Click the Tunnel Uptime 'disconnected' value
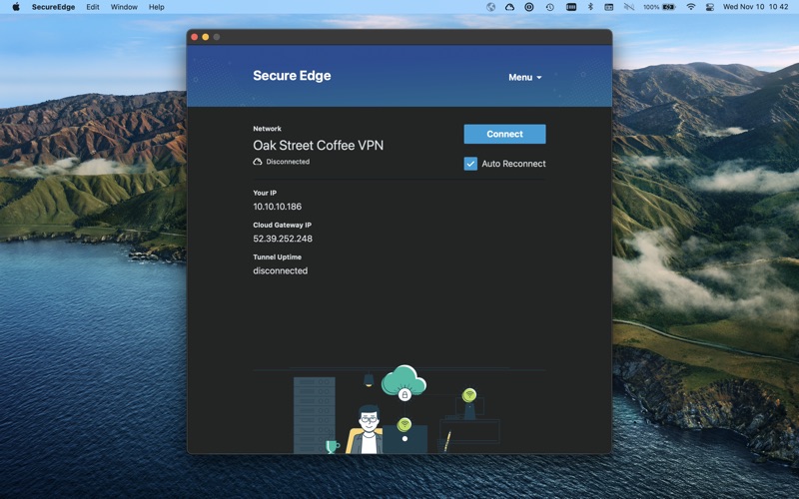 point(281,270)
